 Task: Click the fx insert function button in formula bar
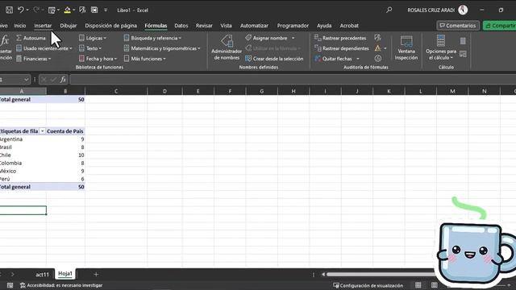(63, 80)
